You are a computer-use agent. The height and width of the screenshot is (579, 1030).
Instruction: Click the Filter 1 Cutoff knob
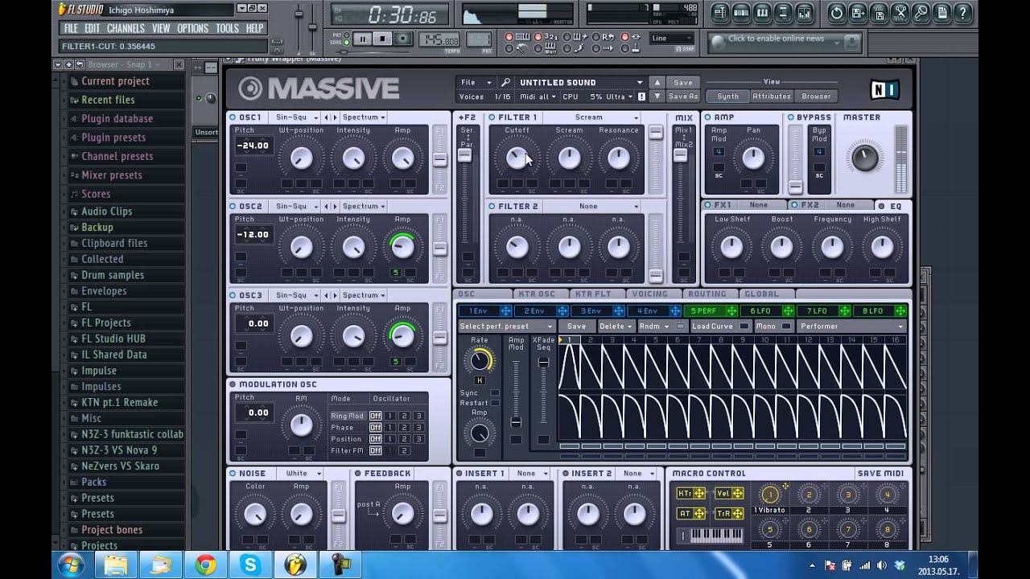coord(517,158)
